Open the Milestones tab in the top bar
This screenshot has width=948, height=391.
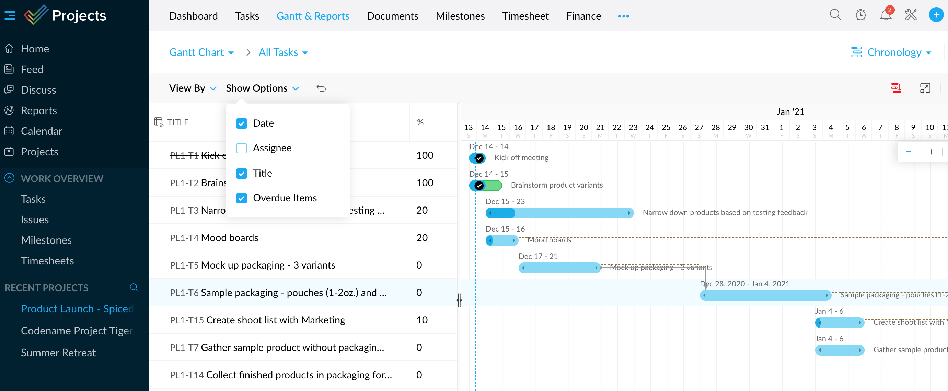pyautogui.click(x=460, y=16)
